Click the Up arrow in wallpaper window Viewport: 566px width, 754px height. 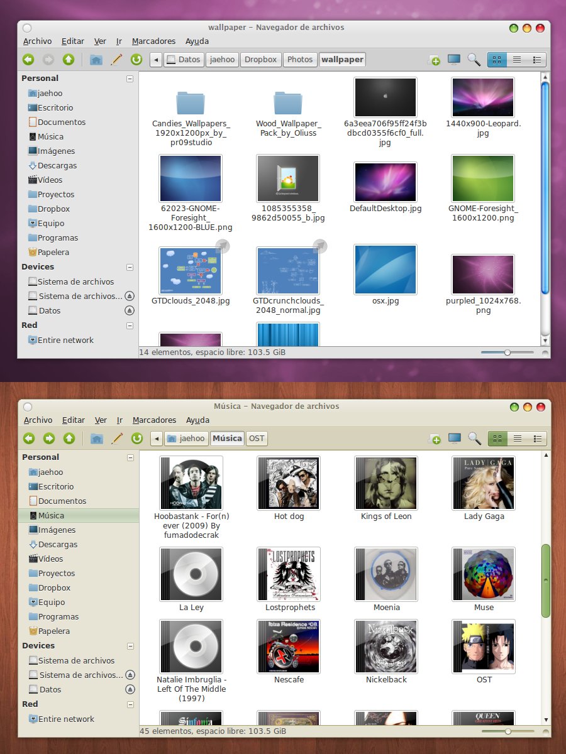click(69, 60)
